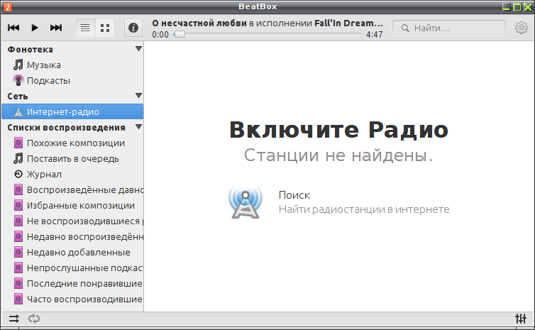Image resolution: width=535 pixels, height=330 pixels.
Task: Click the smart playlist icon of Избранные композиции
Action: coord(18,205)
